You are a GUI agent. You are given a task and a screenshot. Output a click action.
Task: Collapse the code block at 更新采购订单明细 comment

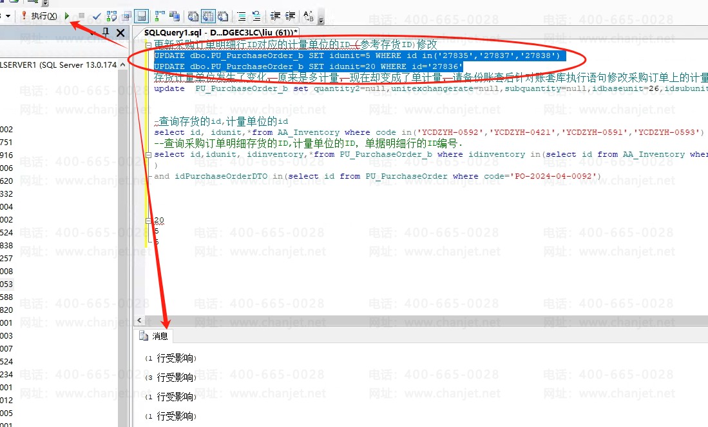click(x=148, y=45)
